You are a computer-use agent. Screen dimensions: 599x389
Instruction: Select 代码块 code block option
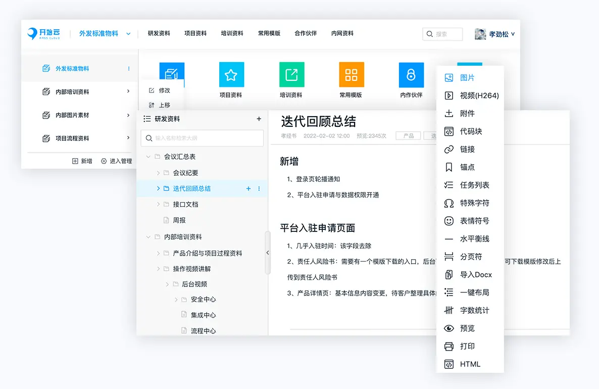(x=471, y=131)
